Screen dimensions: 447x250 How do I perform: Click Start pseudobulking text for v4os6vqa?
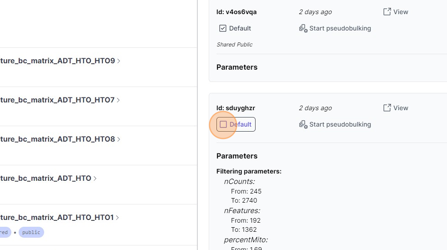340,28
